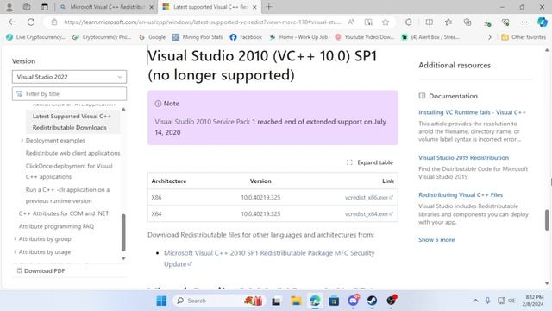Open Visual Studio 2019 Redistribution link

(x=463, y=157)
